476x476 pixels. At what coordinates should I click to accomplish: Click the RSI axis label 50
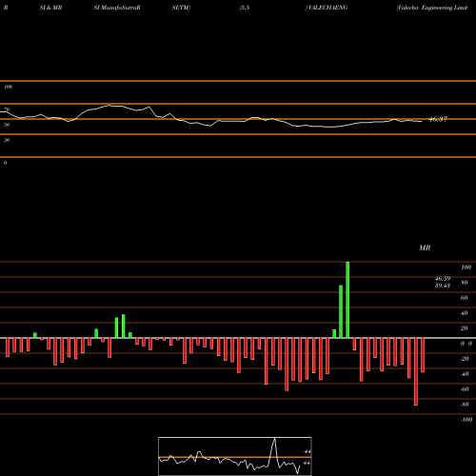(7, 125)
